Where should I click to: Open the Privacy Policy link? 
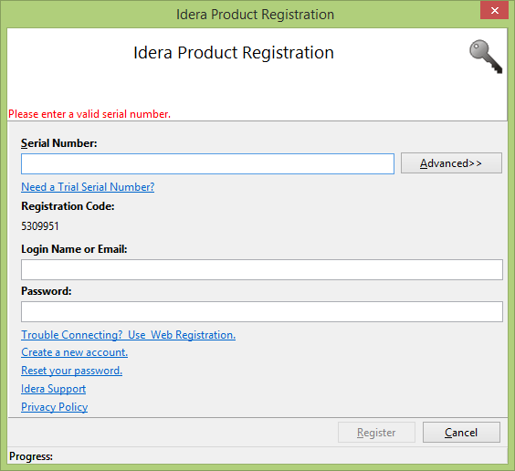[54, 407]
